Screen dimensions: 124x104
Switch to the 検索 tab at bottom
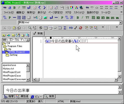click(x=50, y=96)
